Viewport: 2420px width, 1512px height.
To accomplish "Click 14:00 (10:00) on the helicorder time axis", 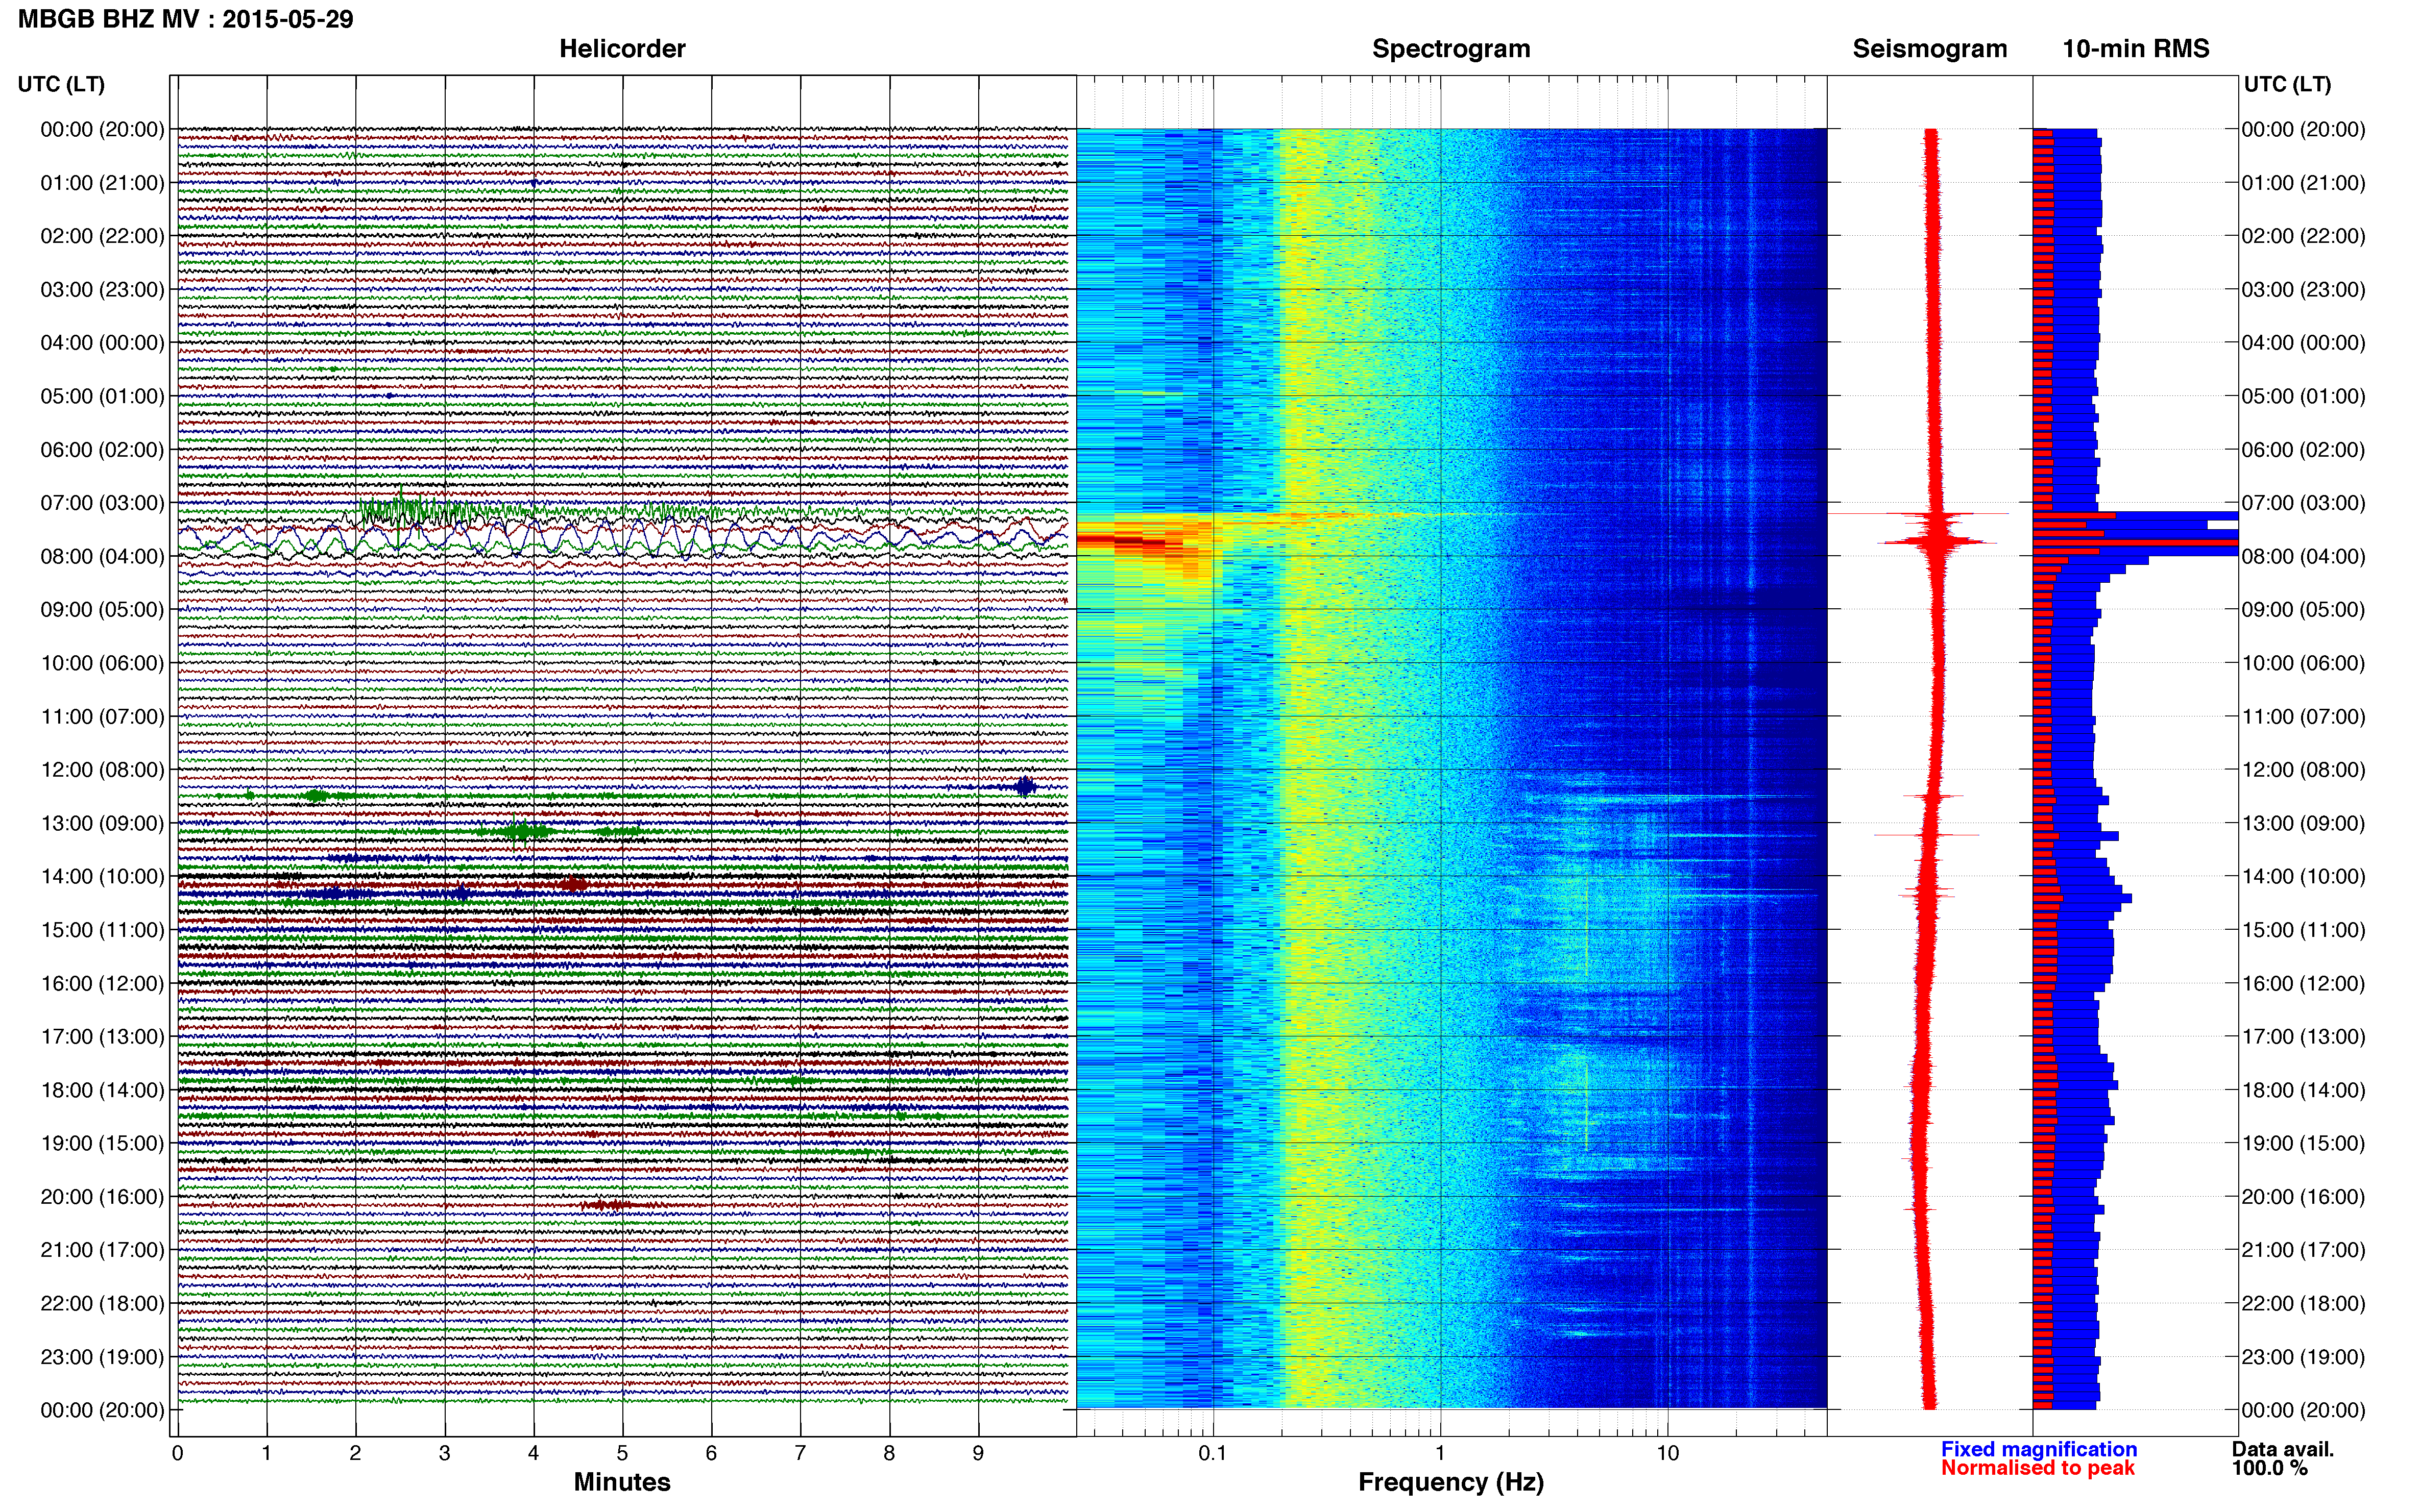I will click(102, 877).
